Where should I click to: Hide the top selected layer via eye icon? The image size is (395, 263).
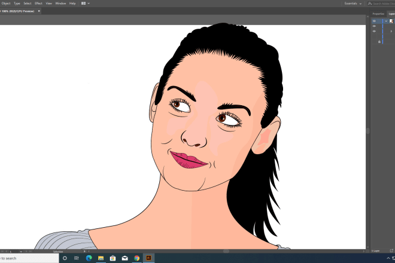374,21
